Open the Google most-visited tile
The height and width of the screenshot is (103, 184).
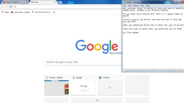tap(83, 85)
